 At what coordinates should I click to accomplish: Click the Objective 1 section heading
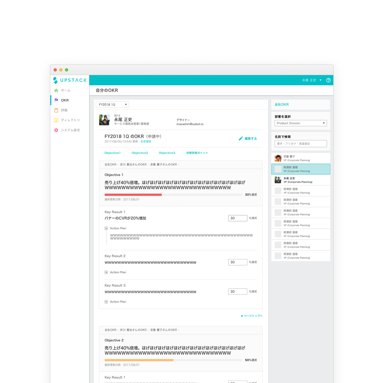pos(114,175)
